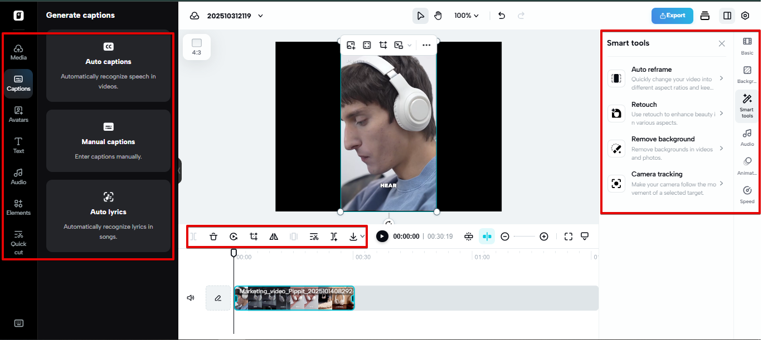Open Camera tracking in Smart tools
This screenshot has width=763, height=340.
[x=666, y=183]
